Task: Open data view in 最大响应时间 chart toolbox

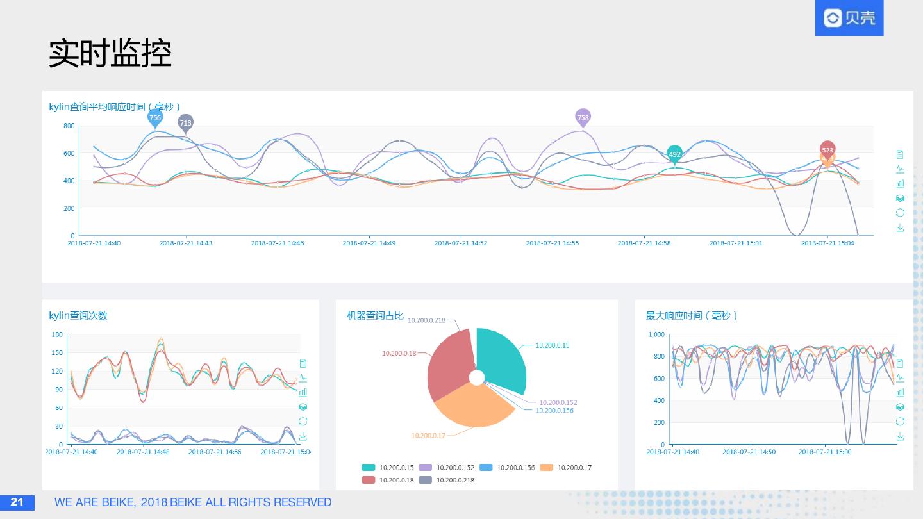Action: click(x=900, y=363)
